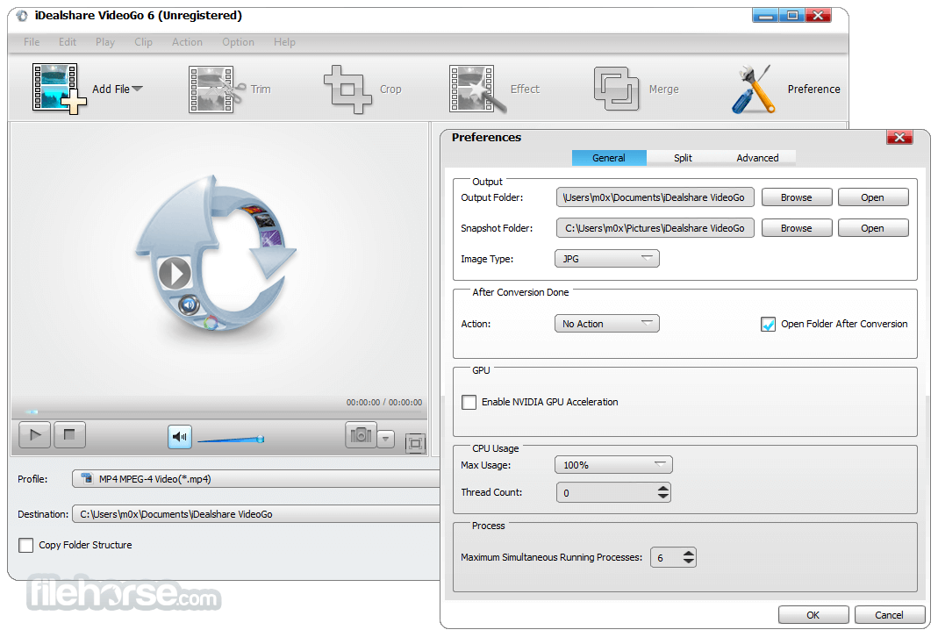938x637 pixels.
Task: Cancel the Preferences dialog
Action: [x=890, y=615]
